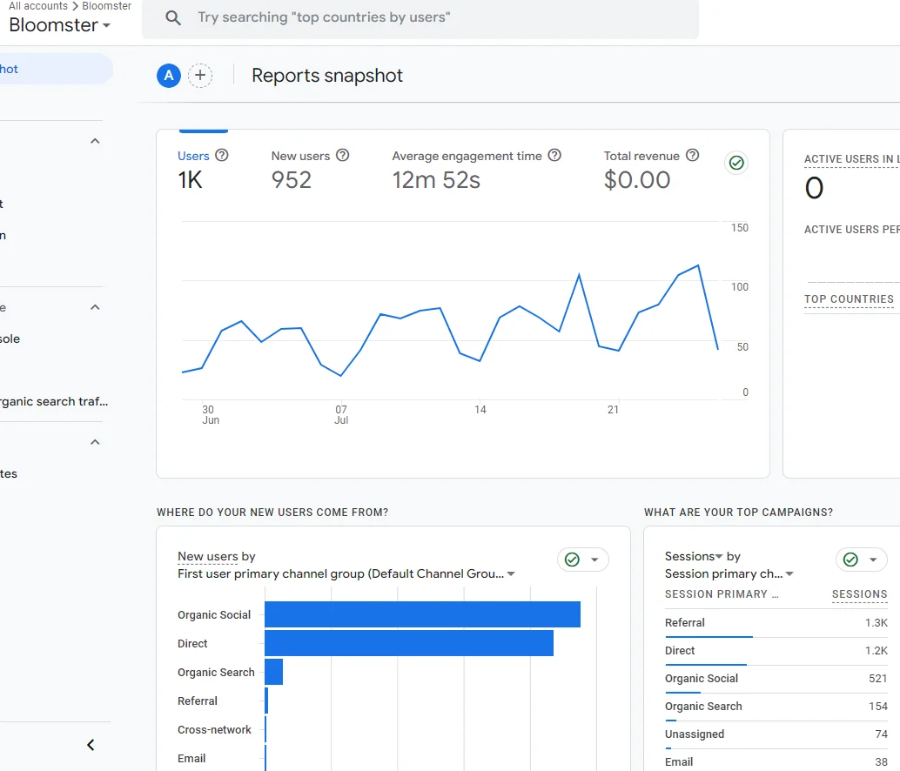Image resolution: width=900 pixels, height=771 pixels.
Task: Click the 952 new users value
Action: (291, 180)
